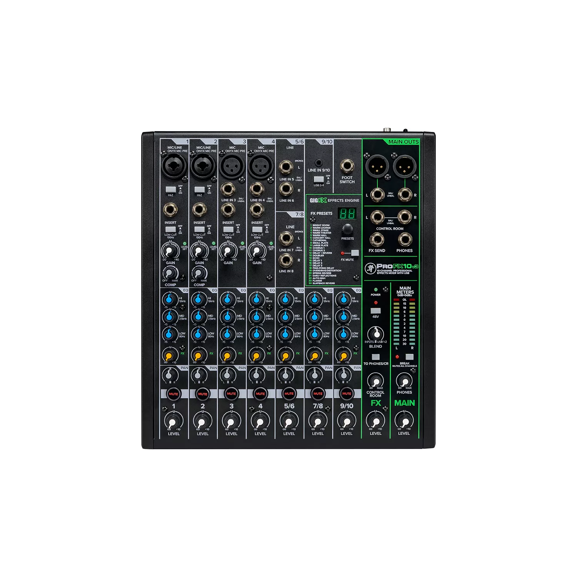577x577 pixels.
Task: Click the channel 1 Hi-Z switch
Action: point(170,190)
